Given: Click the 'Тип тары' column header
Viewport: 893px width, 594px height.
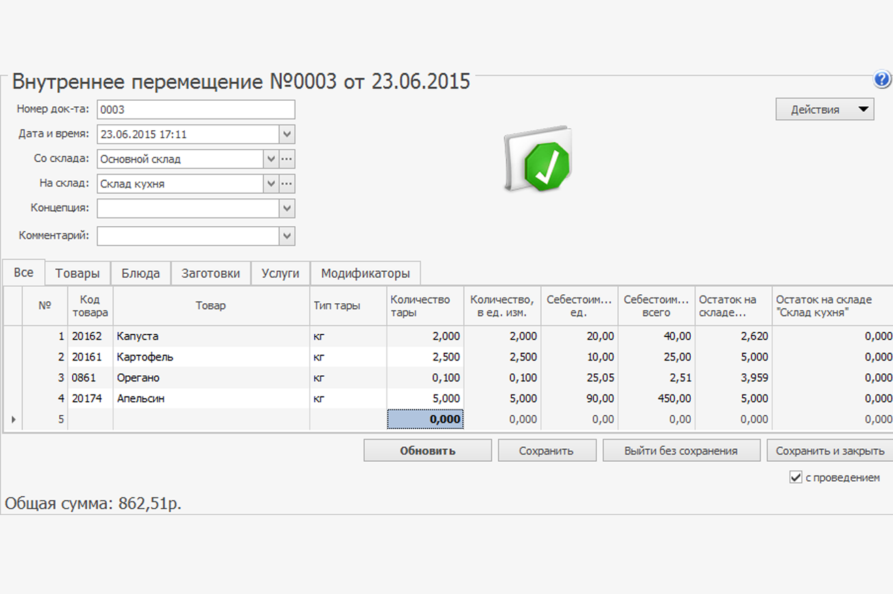Looking at the screenshot, I should (348, 306).
